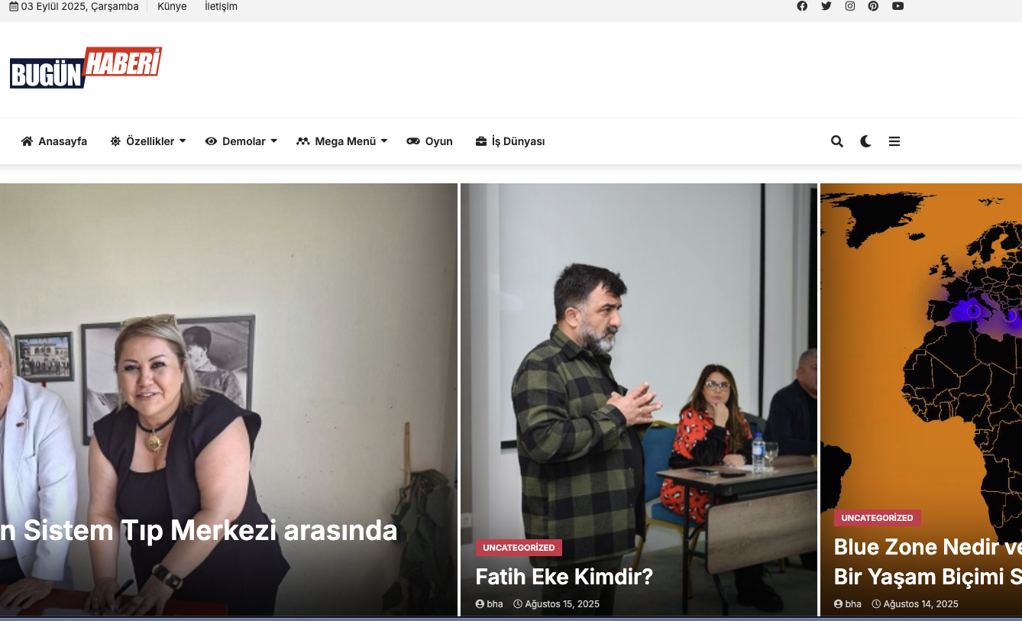Click the Bugün Haberi logo
The image size is (1022, 621).
[x=86, y=69]
